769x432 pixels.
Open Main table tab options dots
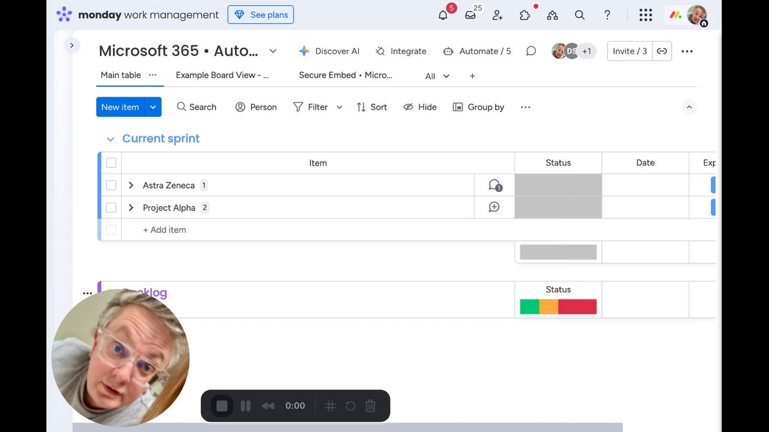click(x=153, y=75)
